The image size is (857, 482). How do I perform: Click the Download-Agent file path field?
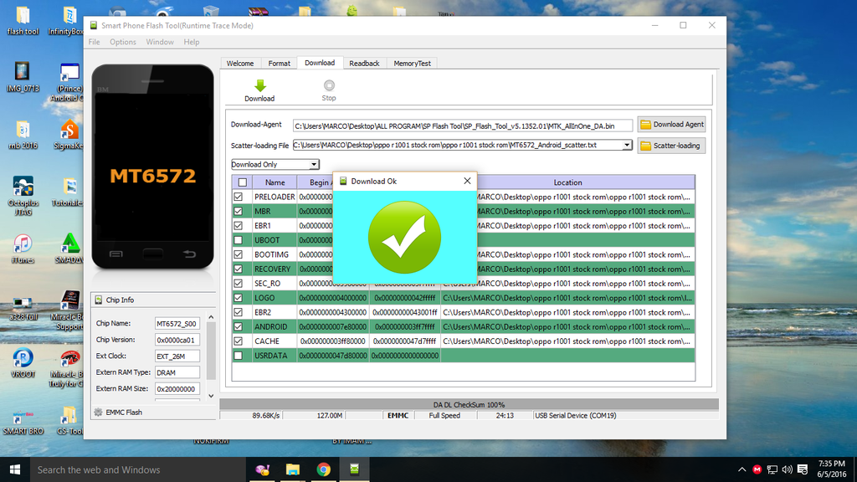[462, 126]
